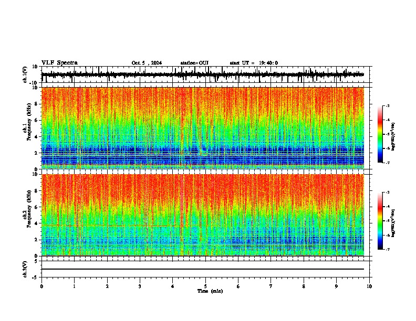Viewport: 416px width, 321px height.
Task: Click the time axis tick label "3"
Action: pos(140,286)
